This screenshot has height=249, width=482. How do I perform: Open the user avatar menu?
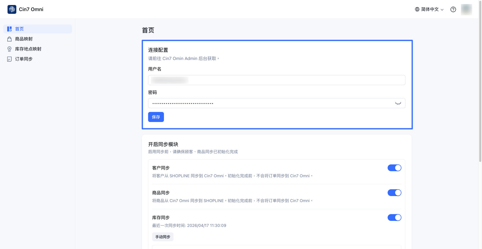(x=466, y=9)
